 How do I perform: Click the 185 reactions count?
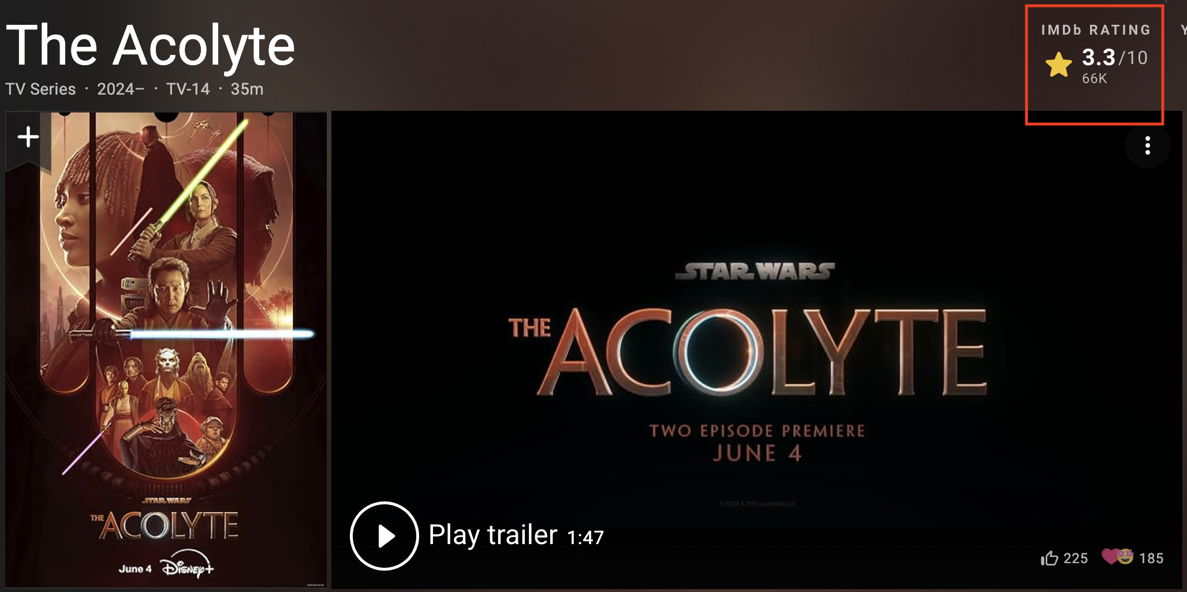coord(1151,558)
